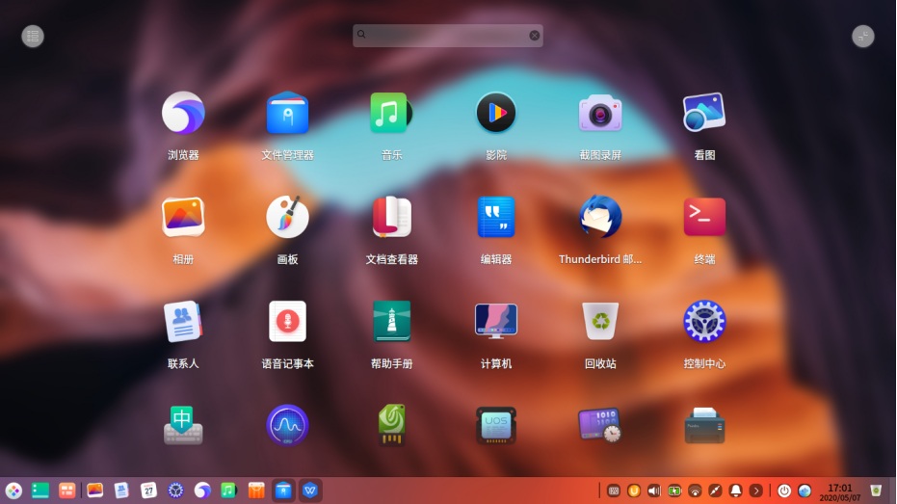Open Thunderbird mail client
The width and height of the screenshot is (897, 504).
[600, 217]
